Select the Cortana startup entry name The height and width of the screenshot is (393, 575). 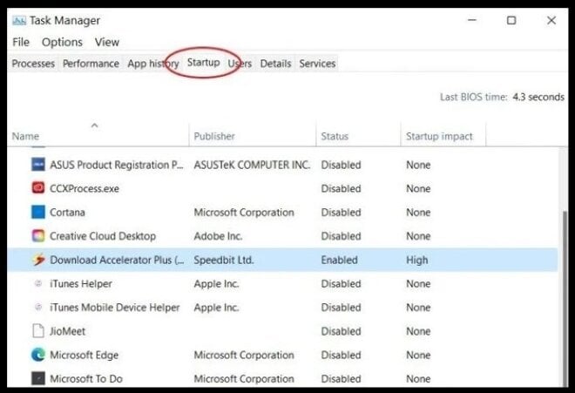click(x=67, y=212)
